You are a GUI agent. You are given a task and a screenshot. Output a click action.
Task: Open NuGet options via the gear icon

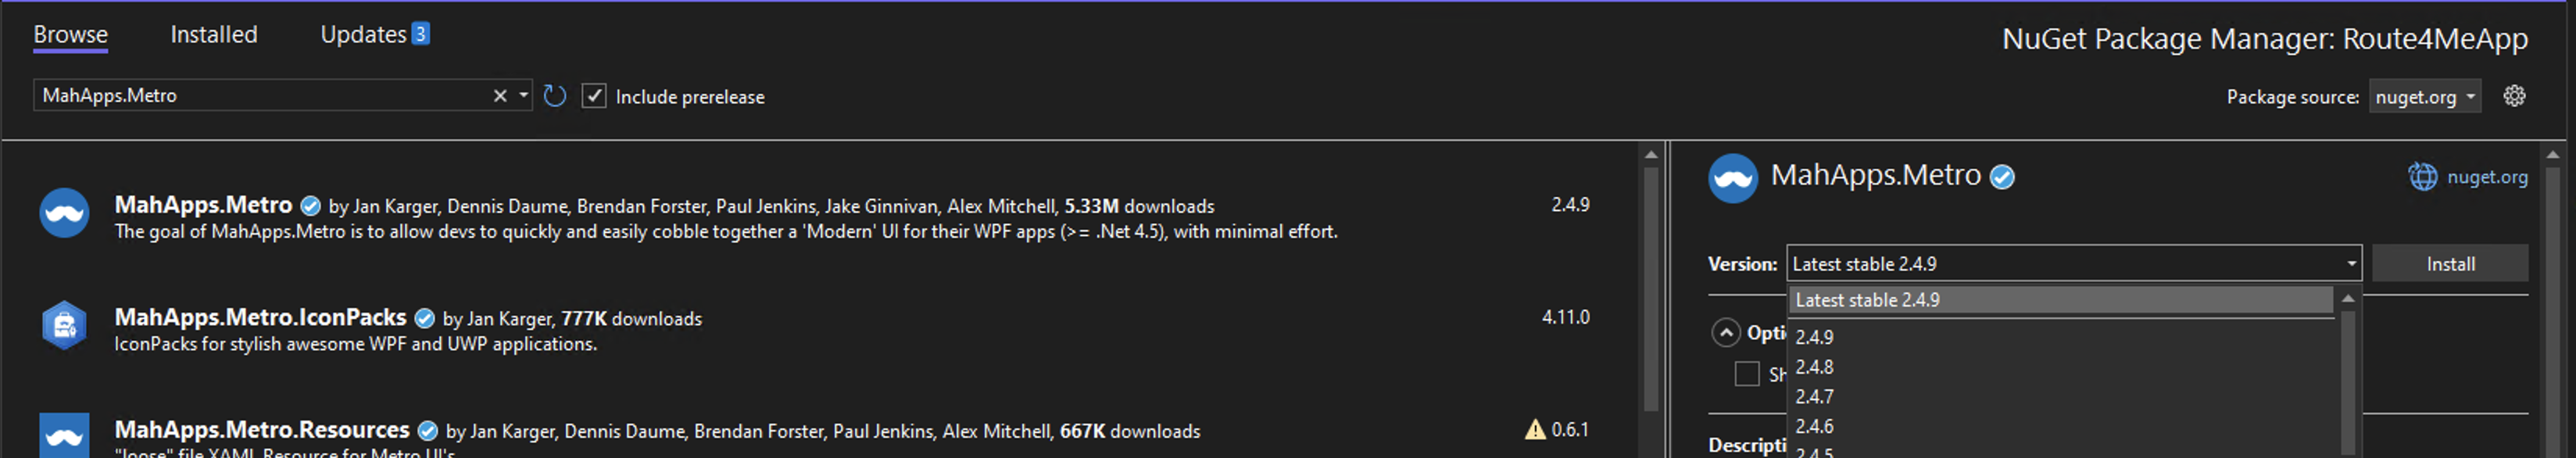2515,96
